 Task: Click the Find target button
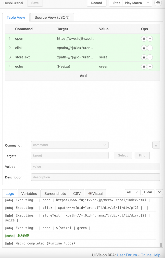coord(142,155)
